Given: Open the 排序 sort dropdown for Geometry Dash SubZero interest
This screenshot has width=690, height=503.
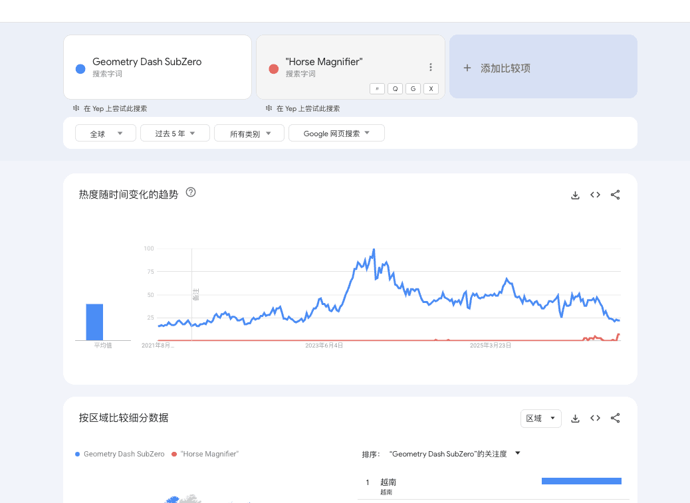Looking at the screenshot, I should pyautogui.click(x=455, y=454).
